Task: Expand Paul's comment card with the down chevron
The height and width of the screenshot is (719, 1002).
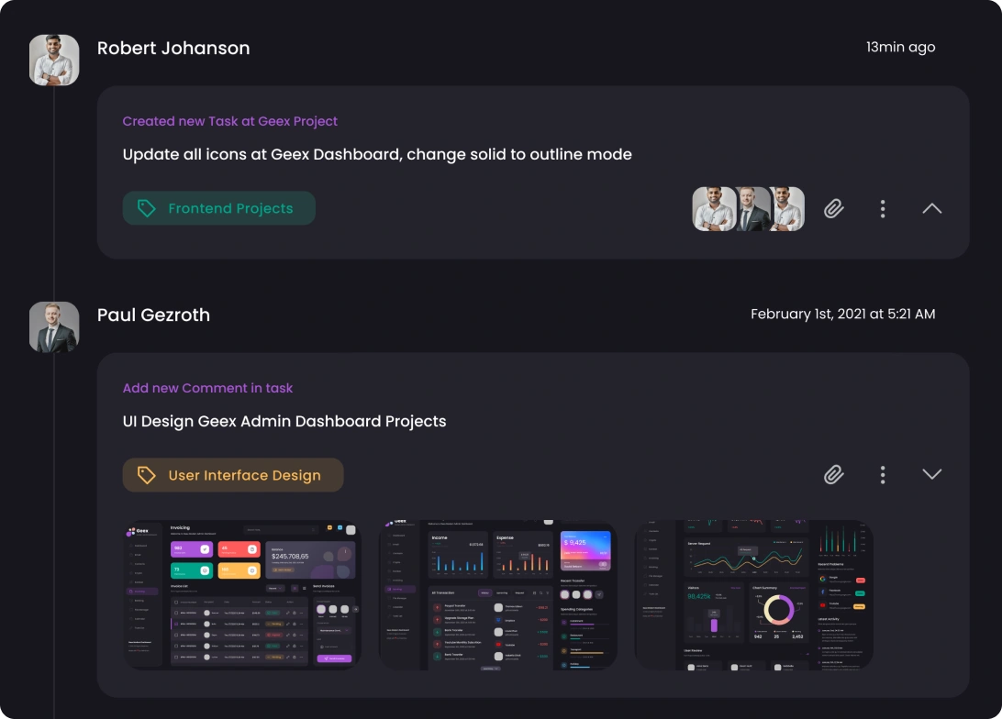Action: coord(931,474)
